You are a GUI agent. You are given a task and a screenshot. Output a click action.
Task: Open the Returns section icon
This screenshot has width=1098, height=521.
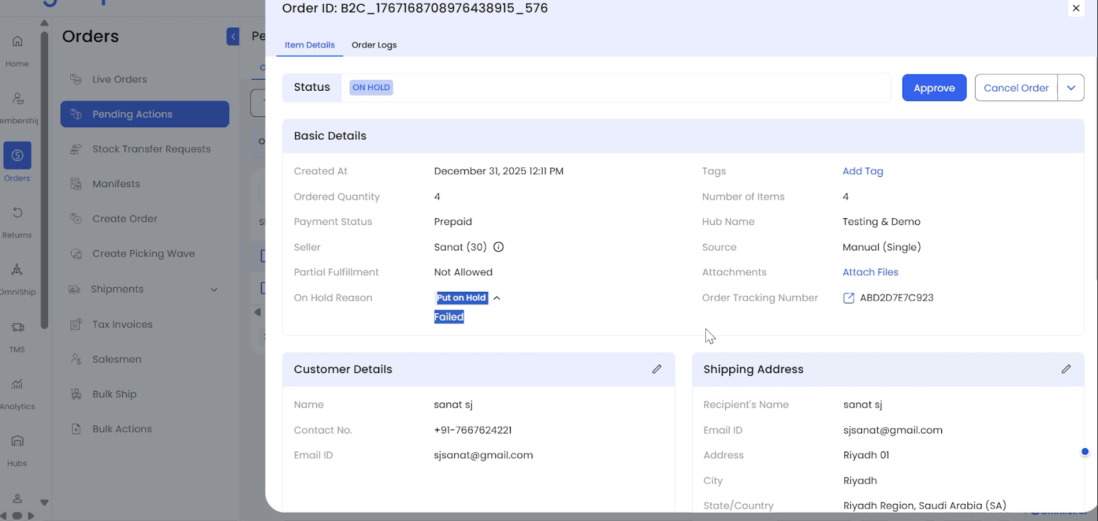17,213
